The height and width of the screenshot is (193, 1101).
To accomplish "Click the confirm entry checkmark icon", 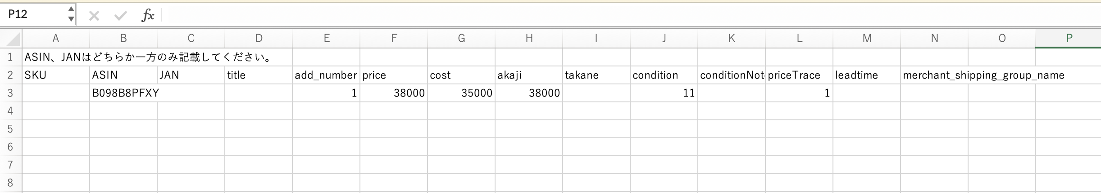I will point(120,16).
